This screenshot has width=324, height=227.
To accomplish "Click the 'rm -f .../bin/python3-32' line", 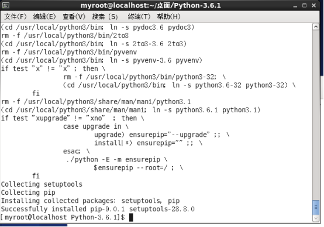I will pyautogui.click(x=144, y=77).
